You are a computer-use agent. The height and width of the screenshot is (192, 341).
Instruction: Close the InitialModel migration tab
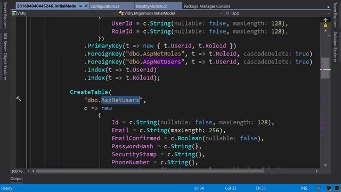(86, 6)
